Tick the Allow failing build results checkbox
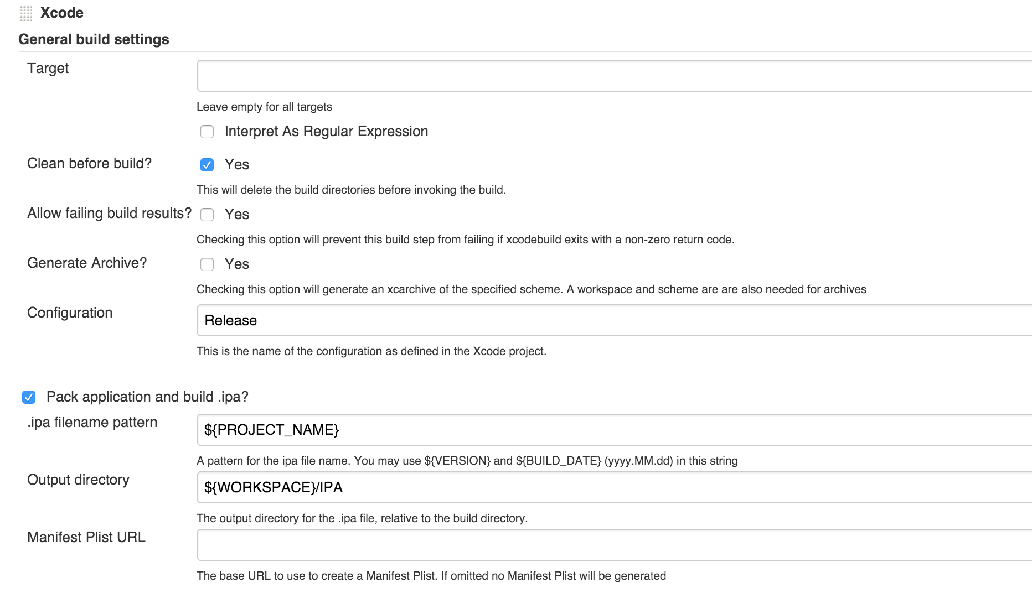Viewport: 1032px width, 593px height. tap(207, 215)
